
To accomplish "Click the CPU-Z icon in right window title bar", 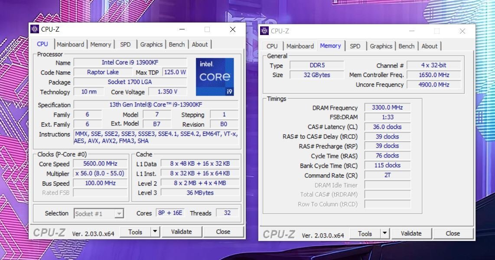I will pos(264,31).
